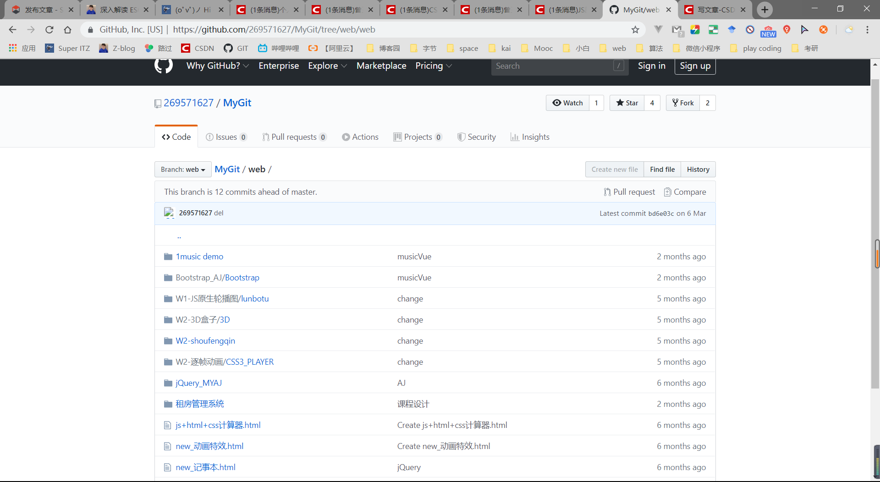Open browser home page icon
Screen dimensions: 880x482
click(67, 30)
